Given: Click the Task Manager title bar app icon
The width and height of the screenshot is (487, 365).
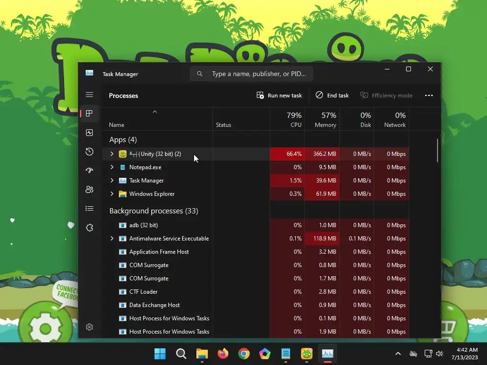Looking at the screenshot, I should 89,73.
